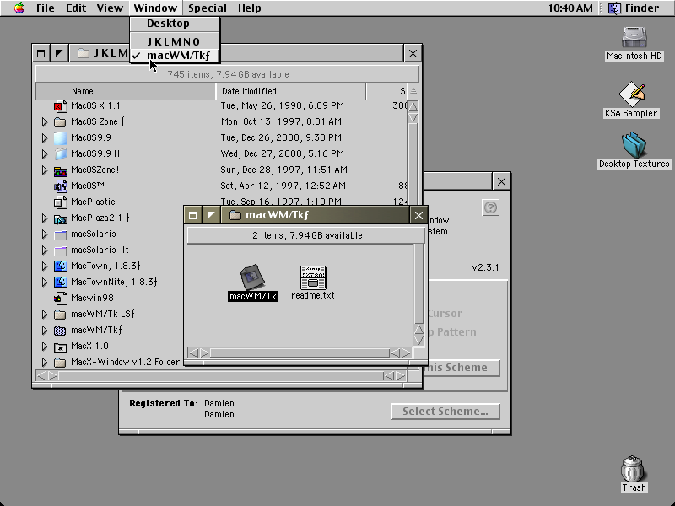Expand the MacTown, 1.8.3ƒ folder
Viewport: 675px width, 506px height.
coord(45,266)
